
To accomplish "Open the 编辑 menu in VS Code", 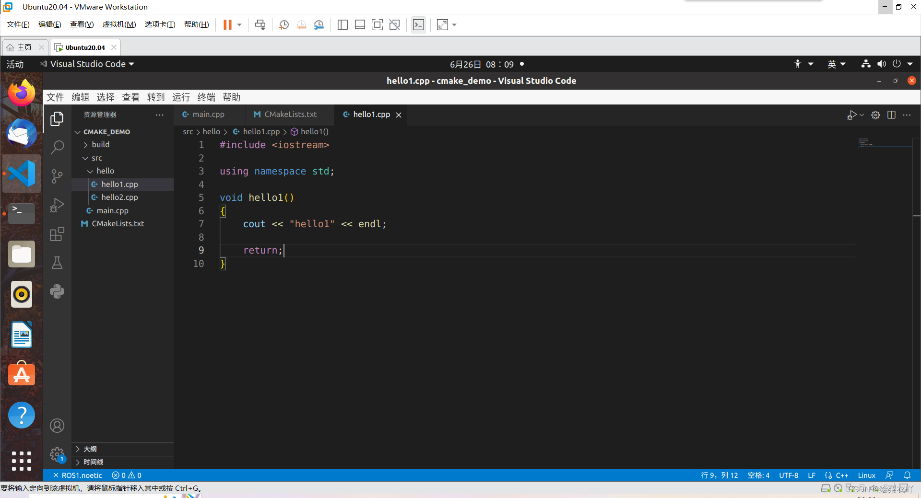I will click(81, 97).
